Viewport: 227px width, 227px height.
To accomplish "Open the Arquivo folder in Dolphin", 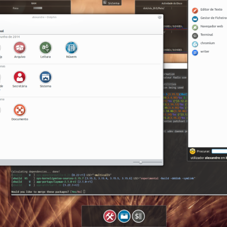I will pyautogui.click(x=20, y=48).
